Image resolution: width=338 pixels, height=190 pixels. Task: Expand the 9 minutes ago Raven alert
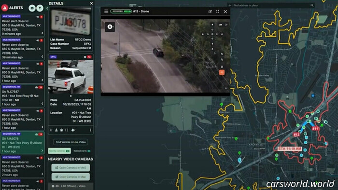click(42, 33)
